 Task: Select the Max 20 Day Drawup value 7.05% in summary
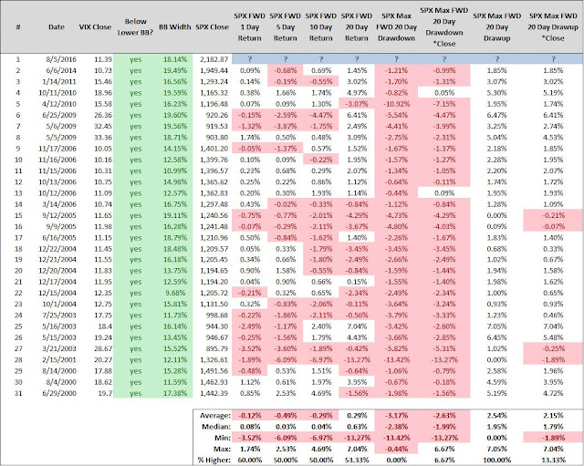point(496,449)
